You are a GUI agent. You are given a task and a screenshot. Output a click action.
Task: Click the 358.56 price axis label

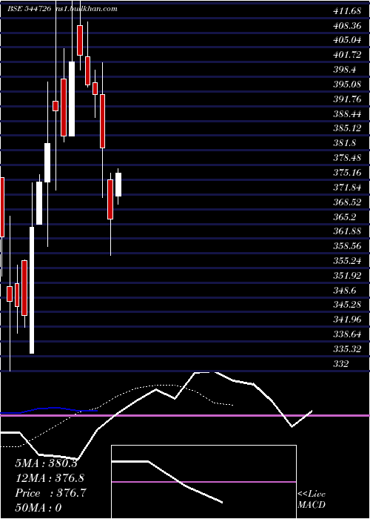(347, 246)
